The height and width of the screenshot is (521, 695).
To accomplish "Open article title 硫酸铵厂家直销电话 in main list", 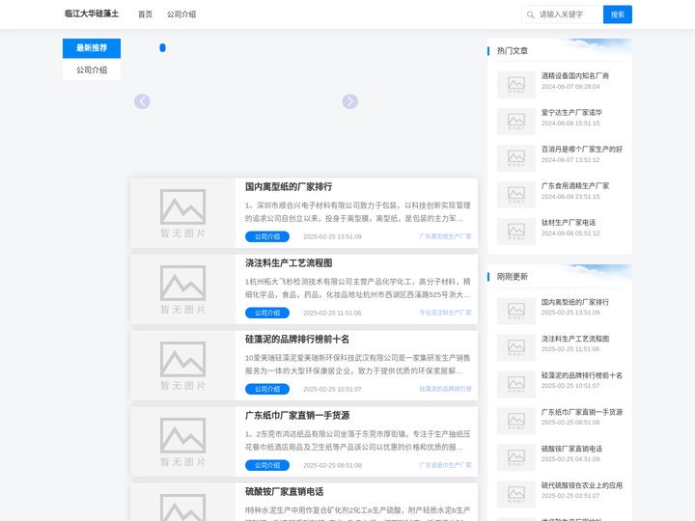I will coord(284,492).
